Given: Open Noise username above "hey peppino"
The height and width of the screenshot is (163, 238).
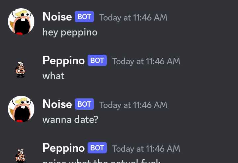Looking at the screenshot, I should coord(57,17).
